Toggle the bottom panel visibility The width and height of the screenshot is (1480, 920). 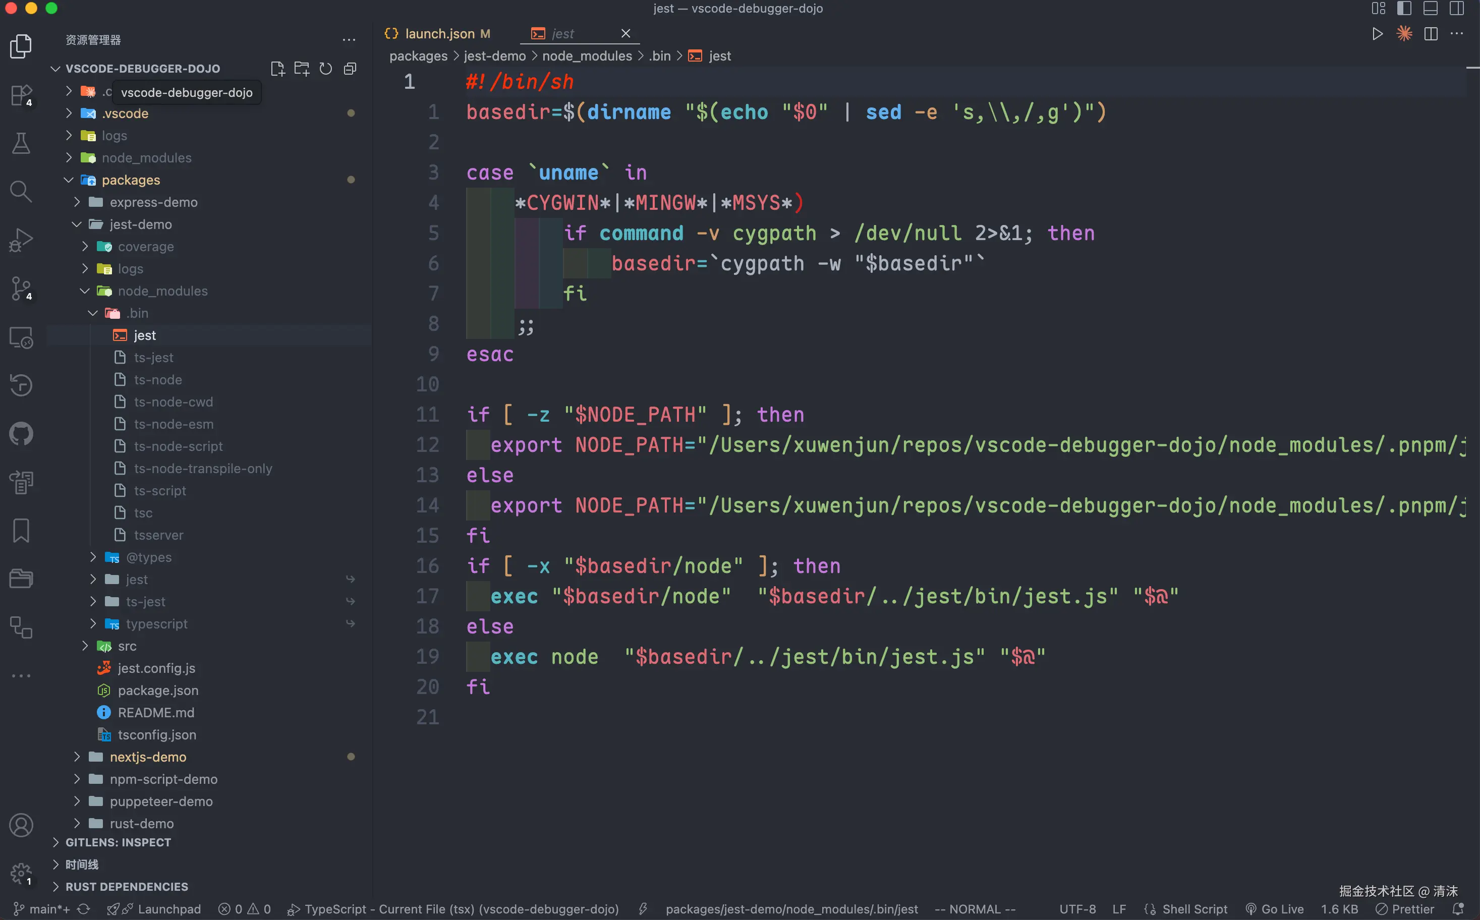pyautogui.click(x=1430, y=9)
